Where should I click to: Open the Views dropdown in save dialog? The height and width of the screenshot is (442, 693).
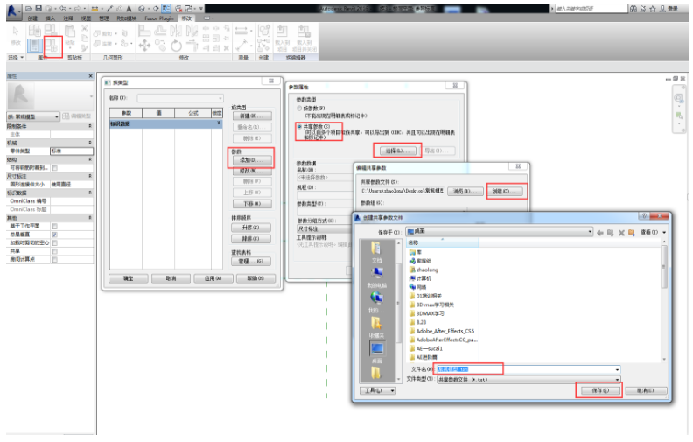(x=653, y=233)
